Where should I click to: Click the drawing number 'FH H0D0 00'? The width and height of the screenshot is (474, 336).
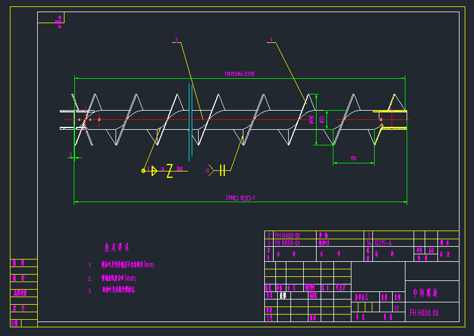[424, 313]
